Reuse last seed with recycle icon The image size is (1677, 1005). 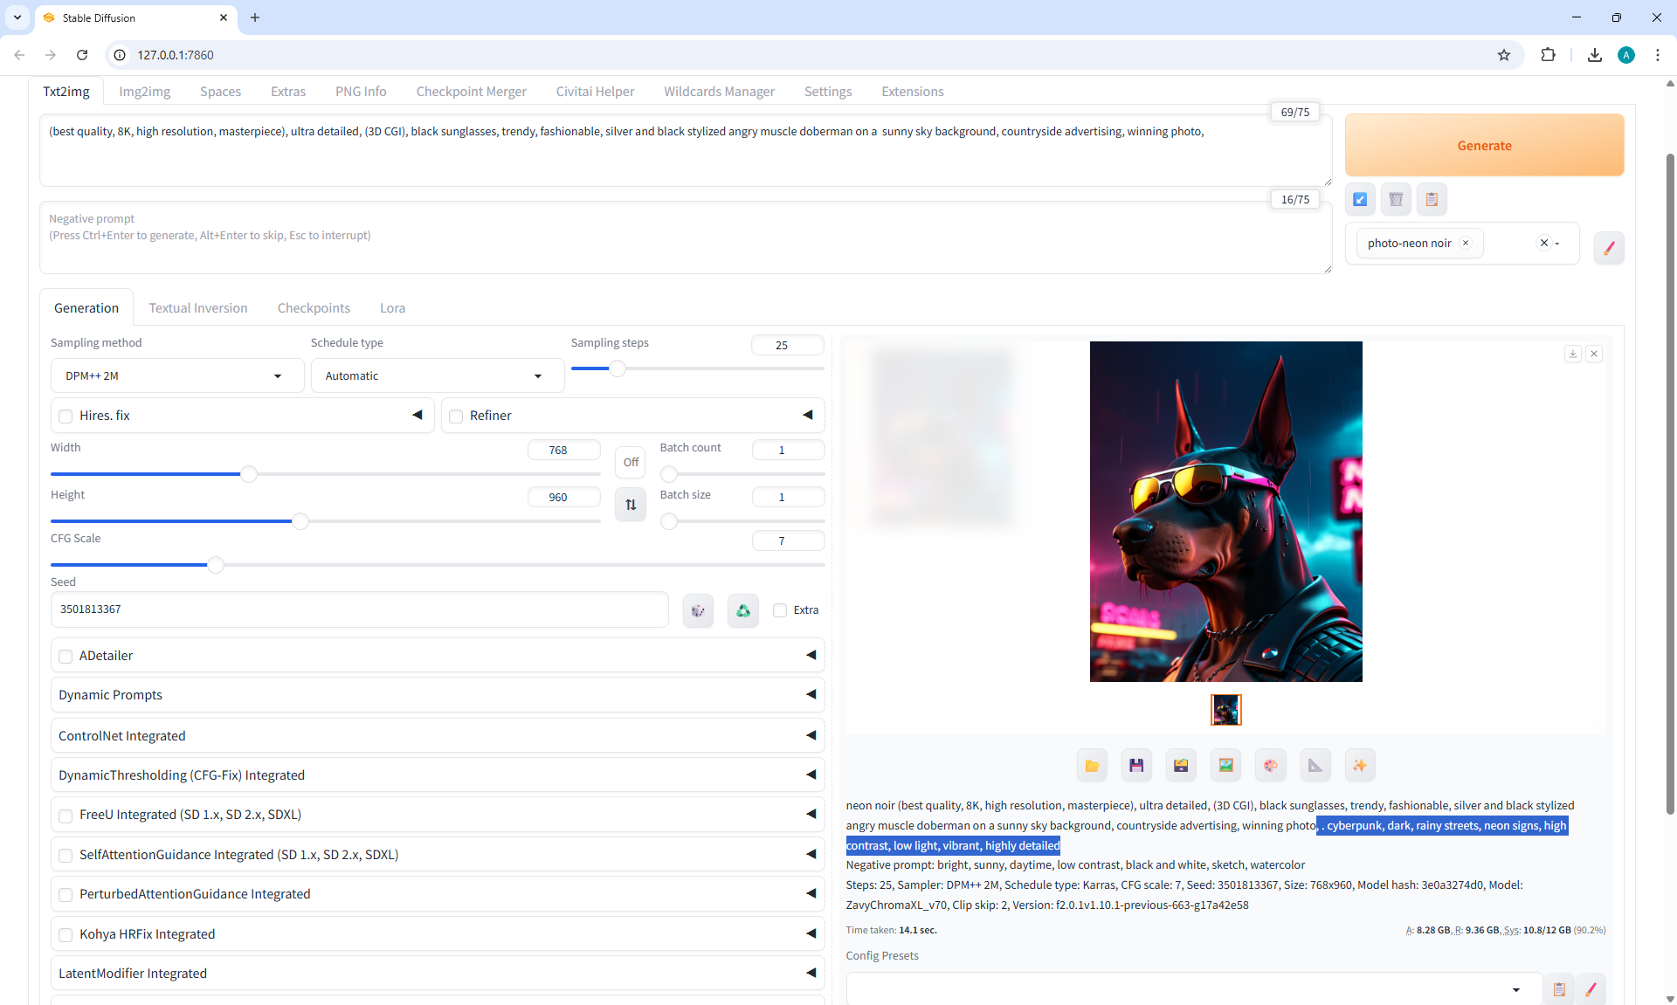[x=742, y=610]
